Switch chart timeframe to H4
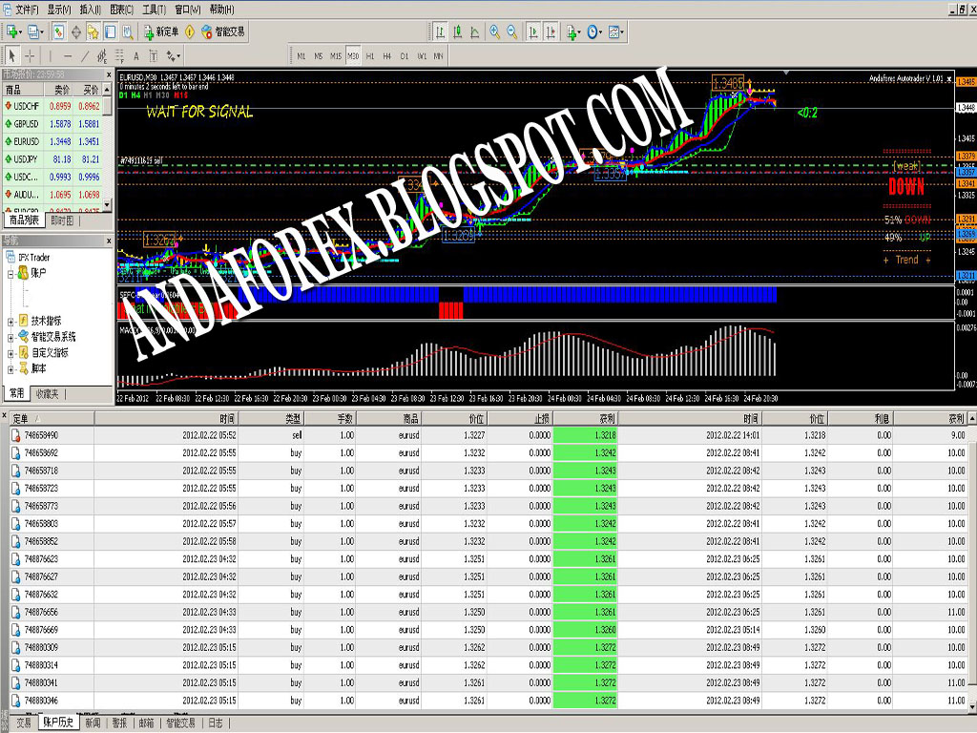 tap(387, 56)
